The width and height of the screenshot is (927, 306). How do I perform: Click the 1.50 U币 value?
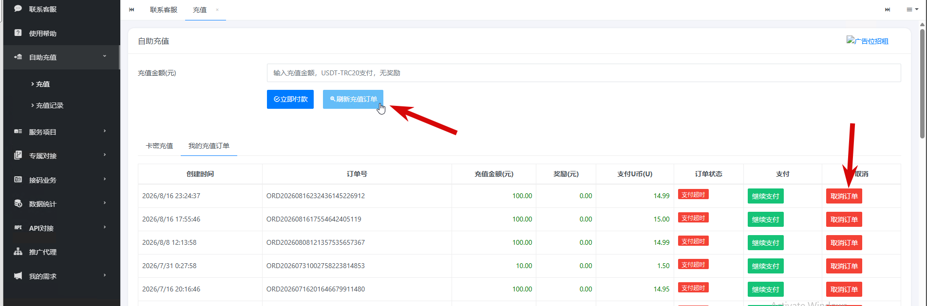[663, 266]
